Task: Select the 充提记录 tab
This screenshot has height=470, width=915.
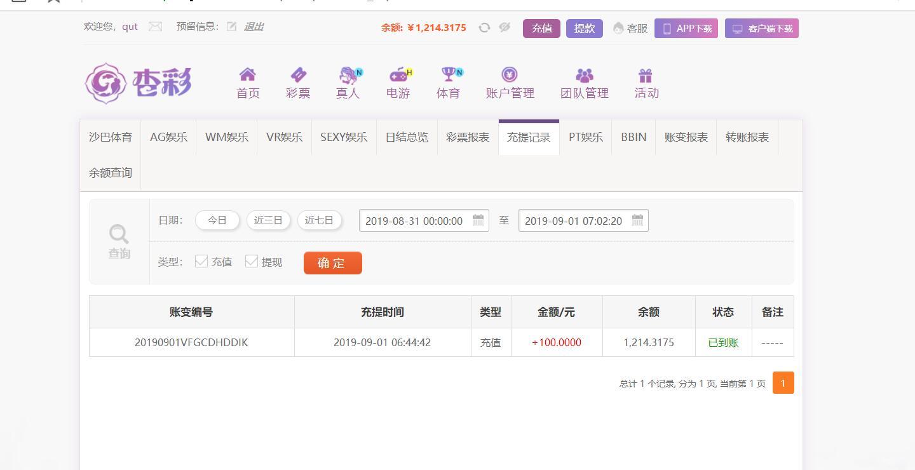Action: click(x=529, y=137)
